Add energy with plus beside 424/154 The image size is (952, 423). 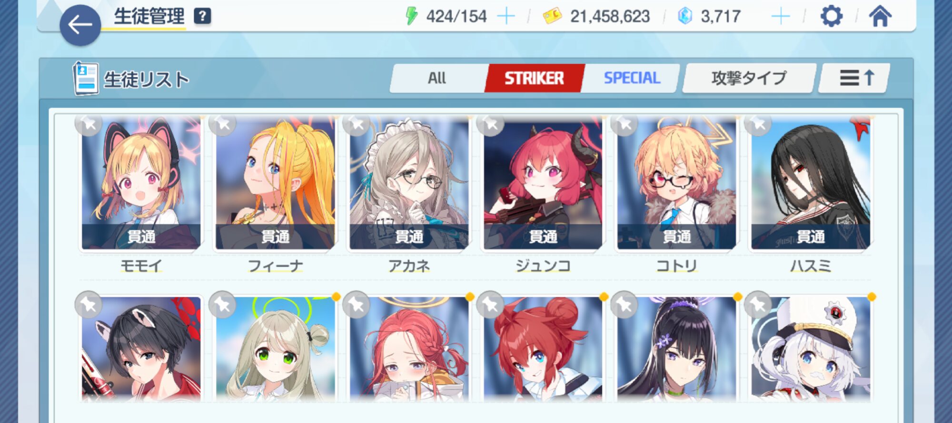click(x=506, y=17)
